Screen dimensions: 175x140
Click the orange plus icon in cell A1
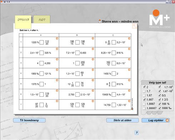pyautogui.click(x=57, y=38)
